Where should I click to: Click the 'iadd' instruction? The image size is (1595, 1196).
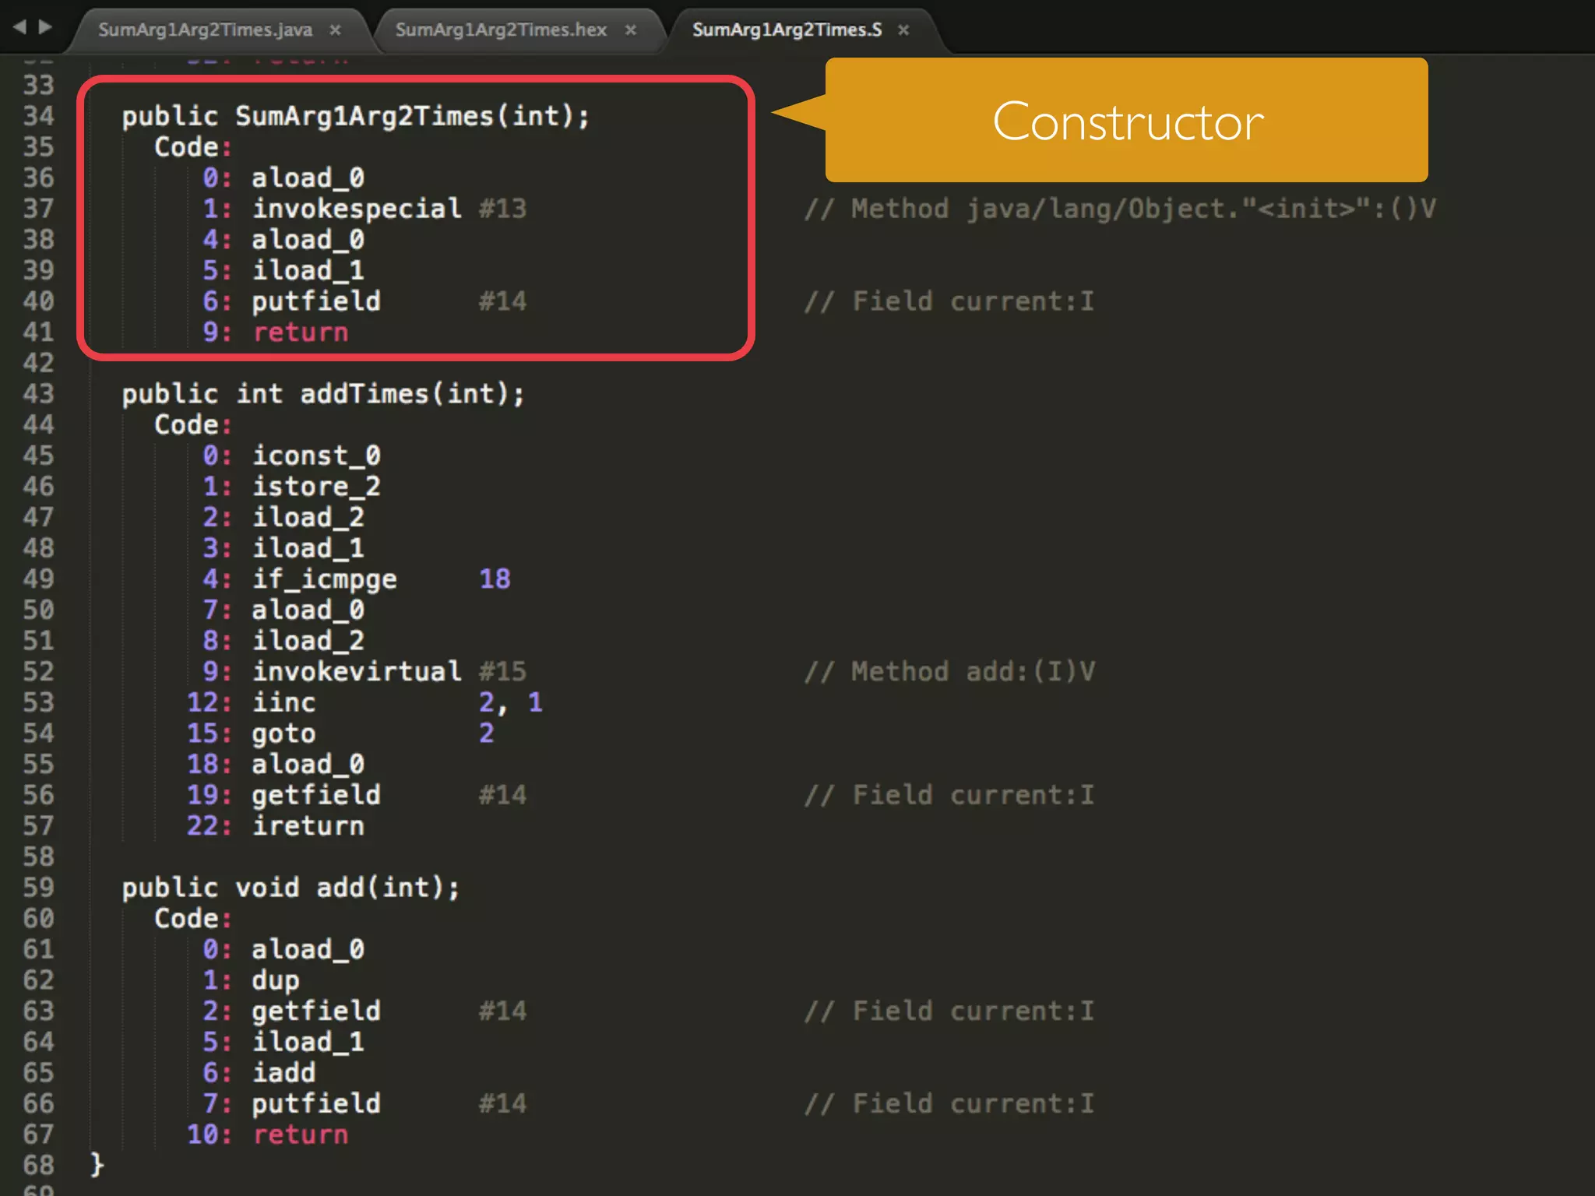[283, 1073]
